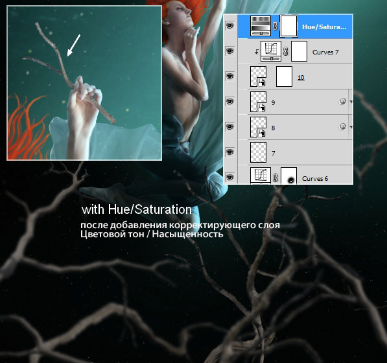The width and height of the screenshot is (387, 363).
Task: Click the smart filter icon on layer 9
Action: tap(342, 101)
